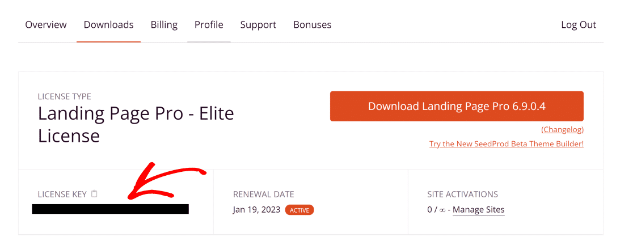The image size is (633, 241).
Task: Open the Support tab
Action: pos(259,25)
